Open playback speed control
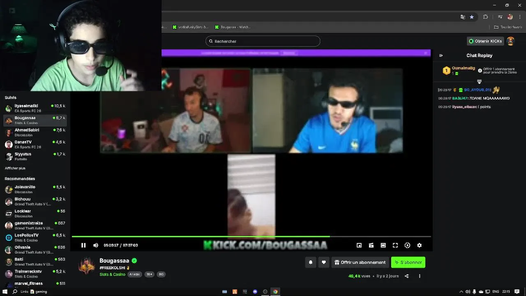 tap(407, 245)
